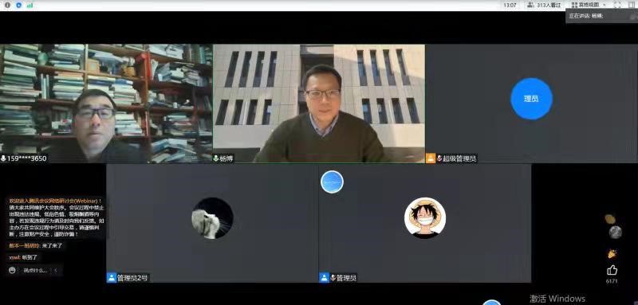Select the Luffy avatar 管理员 tile
The width and height of the screenshot is (638, 305).
coord(425,223)
